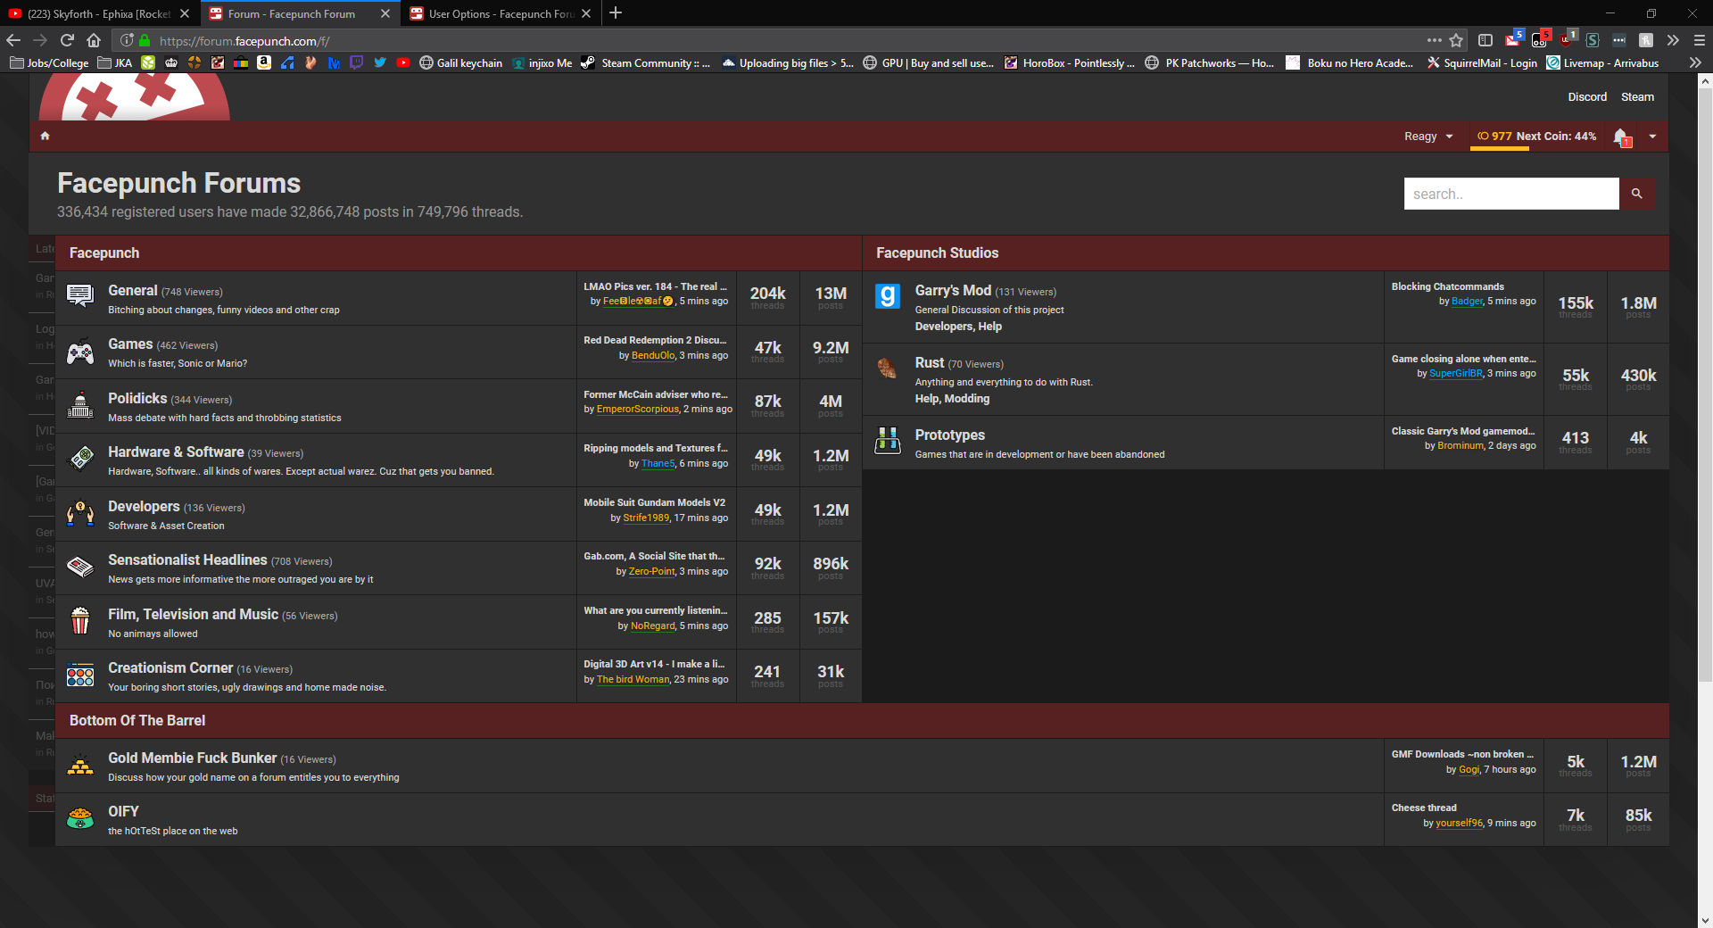Open Garry's Mod Developers subforum link
The width and height of the screenshot is (1713, 928).
point(944,327)
